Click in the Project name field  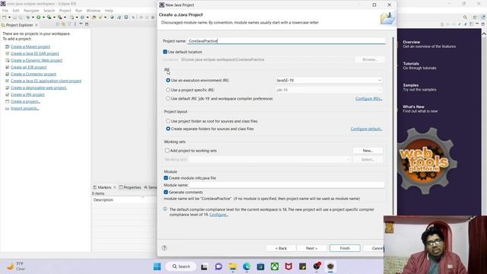pos(286,40)
